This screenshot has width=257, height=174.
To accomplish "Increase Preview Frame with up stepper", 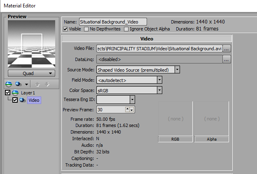I will click(127, 109).
